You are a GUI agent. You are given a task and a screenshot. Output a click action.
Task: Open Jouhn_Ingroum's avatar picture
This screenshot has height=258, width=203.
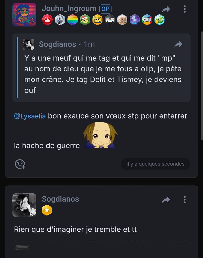[24, 15]
